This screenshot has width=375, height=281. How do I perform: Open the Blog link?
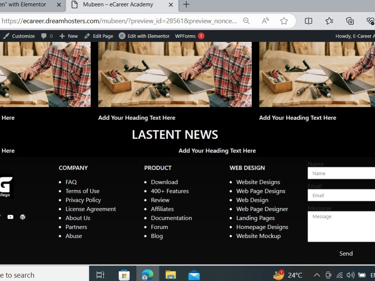coord(157,236)
